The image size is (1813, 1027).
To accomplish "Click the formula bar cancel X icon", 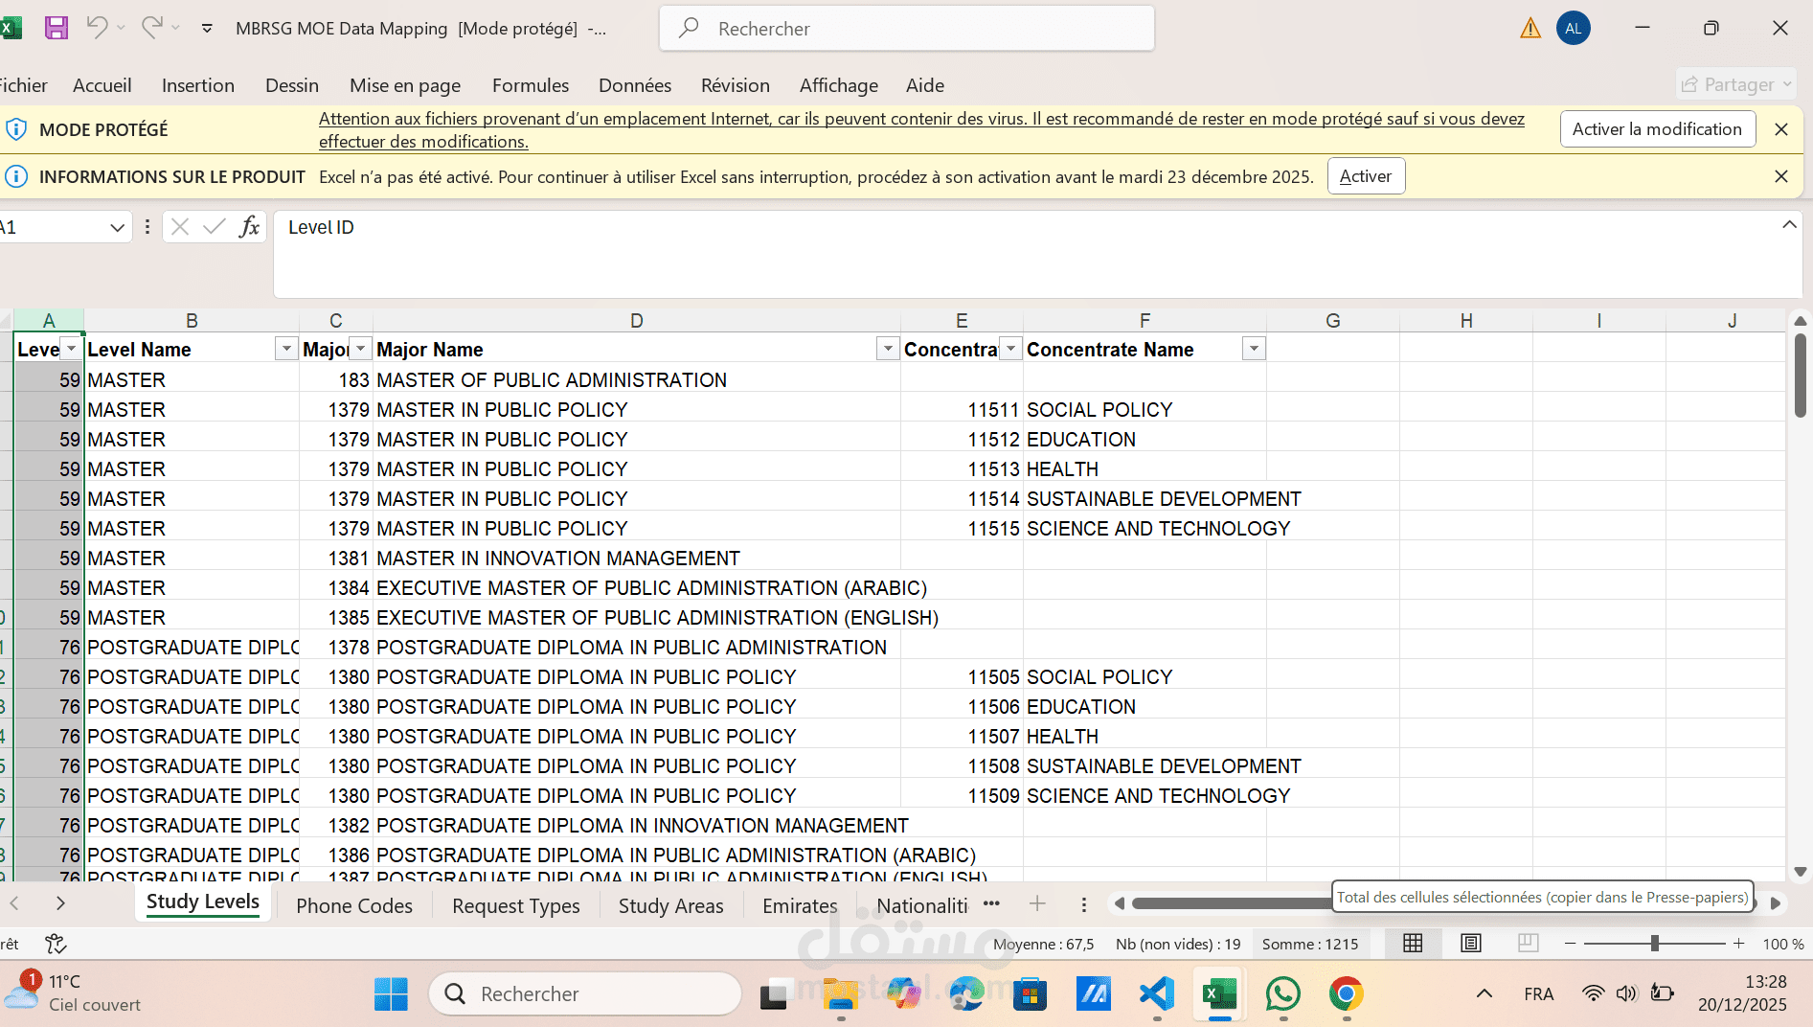I will point(179,227).
